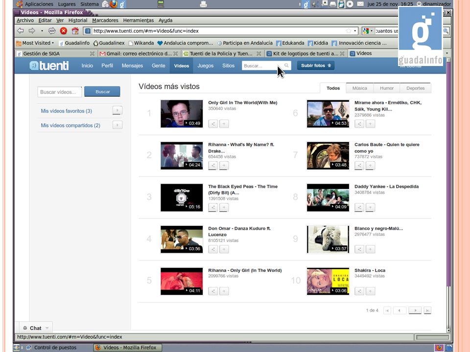The height and width of the screenshot is (352, 470).
Task: Open the Firefox home page icon
Action: (75, 31)
